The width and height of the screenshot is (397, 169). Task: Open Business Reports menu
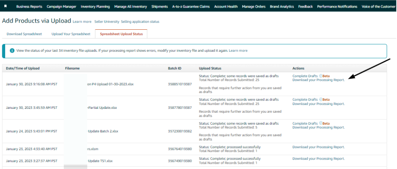tap(29, 7)
